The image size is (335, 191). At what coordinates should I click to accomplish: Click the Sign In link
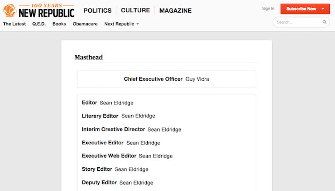point(268,8)
